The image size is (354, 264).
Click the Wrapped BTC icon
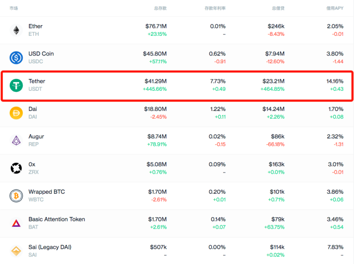pyautogui.click(x=16, y=196)
